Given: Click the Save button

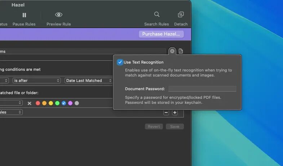Looking at the screenshot, I should [x=175, y=126].
